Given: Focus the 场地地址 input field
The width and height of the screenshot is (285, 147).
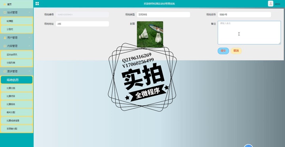Looking at the screenshot, I should [x=82, y=24].
